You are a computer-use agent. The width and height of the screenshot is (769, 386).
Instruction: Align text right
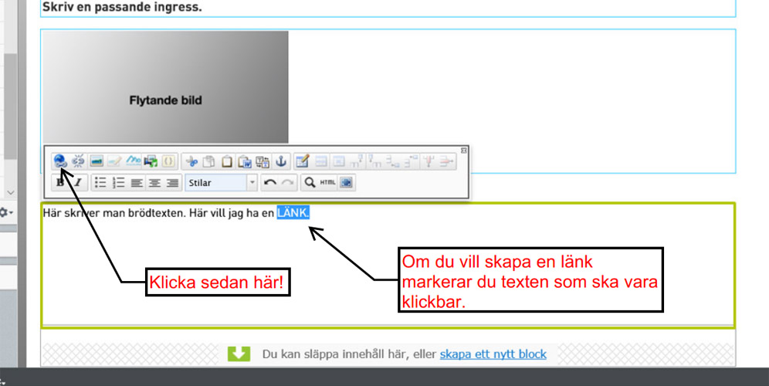pos(172,182)
